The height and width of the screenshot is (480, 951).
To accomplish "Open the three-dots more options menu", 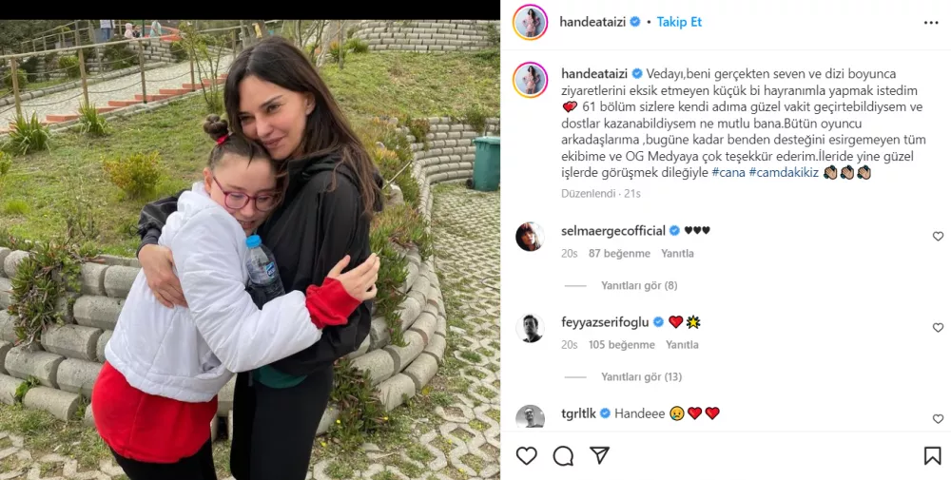I will (x=931, y=23).
